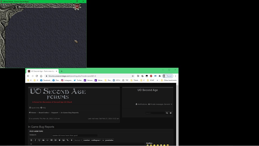Click the insert image icon in the editor
Image resolution: width=259 pixels, height=146 pixels.
pos(64,140)
